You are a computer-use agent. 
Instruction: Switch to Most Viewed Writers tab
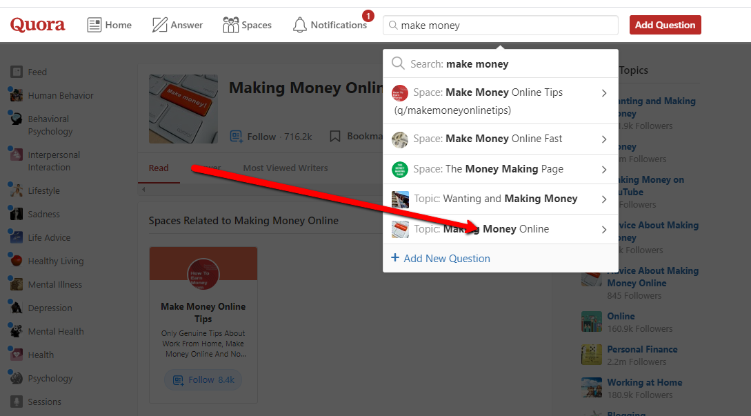pyautogui.click(x=286, y=168)
